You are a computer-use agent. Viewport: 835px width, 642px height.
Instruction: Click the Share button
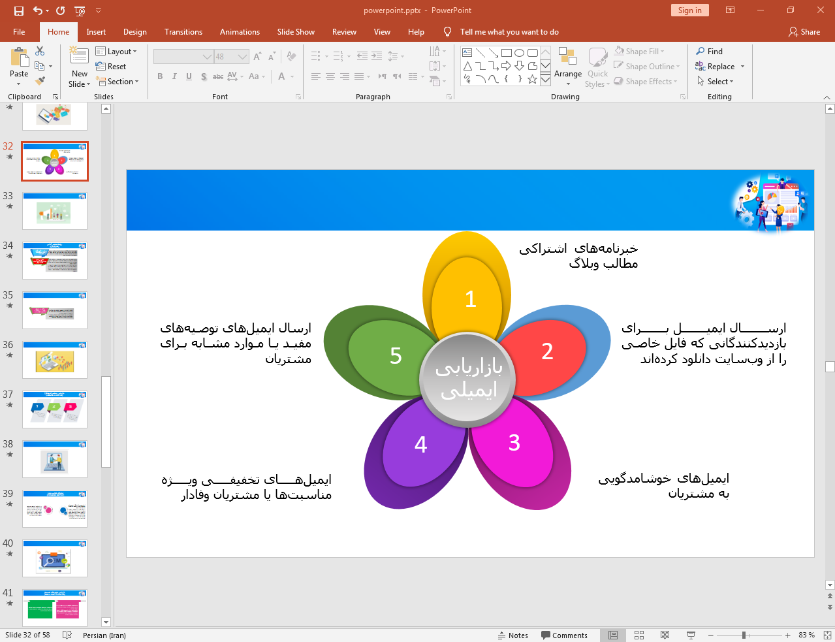click(804, 32)
